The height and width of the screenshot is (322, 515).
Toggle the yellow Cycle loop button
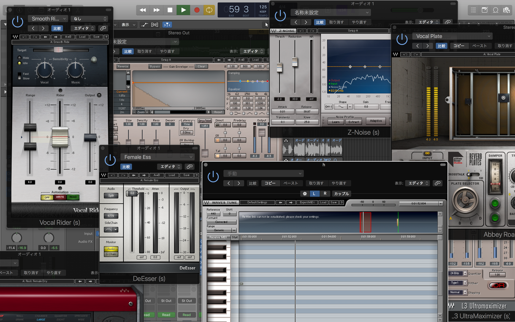coord(209,10)
